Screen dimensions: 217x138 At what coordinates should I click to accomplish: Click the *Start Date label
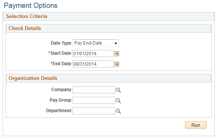(60, 53)
